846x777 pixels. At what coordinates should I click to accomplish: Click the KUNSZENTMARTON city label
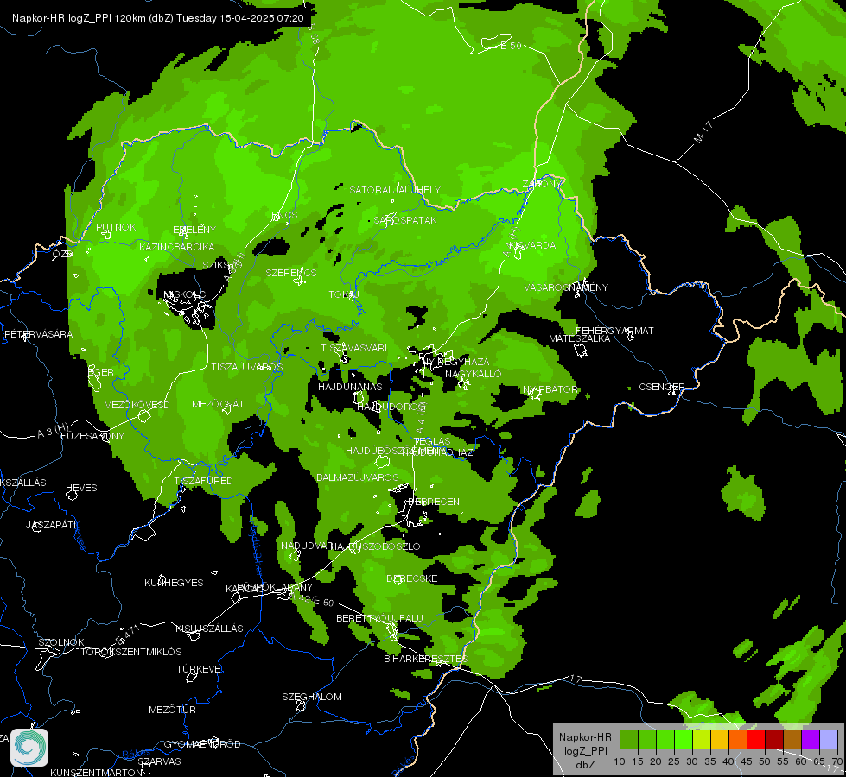coord(96,772)
